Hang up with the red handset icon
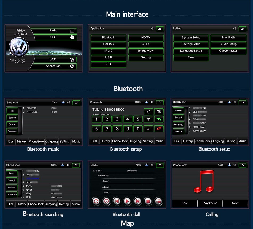Viewport: 253px width, 229px height. (x=159, y=129)
